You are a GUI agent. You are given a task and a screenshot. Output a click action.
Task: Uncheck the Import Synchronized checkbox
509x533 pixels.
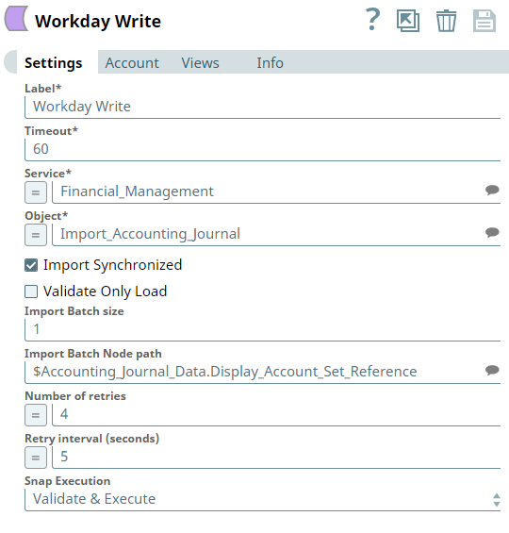(31, 265)
